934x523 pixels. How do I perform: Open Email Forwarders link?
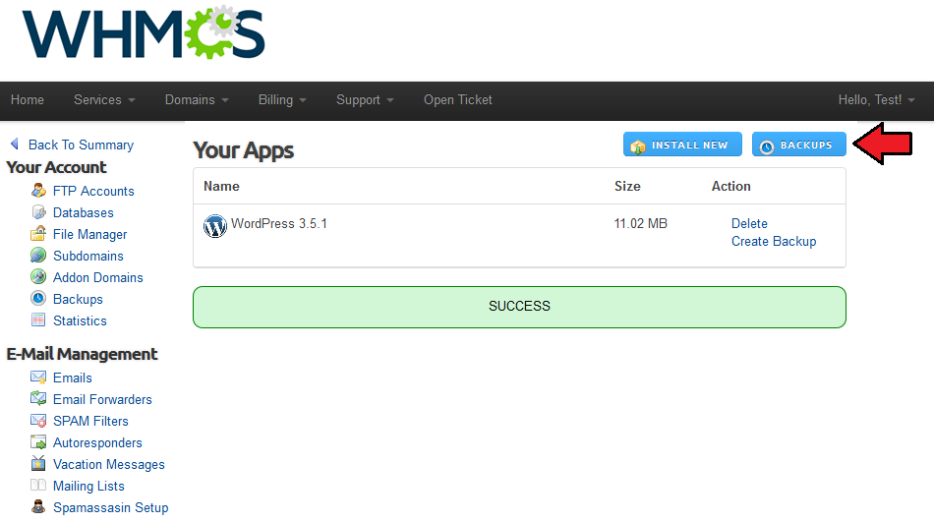pyautogui.click(x=102, y=399)
